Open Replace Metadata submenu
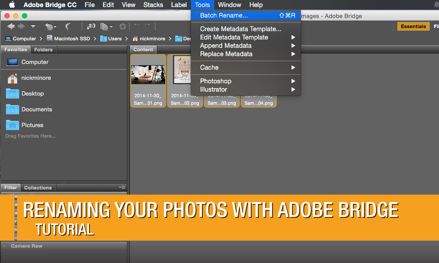 (246, 54)
